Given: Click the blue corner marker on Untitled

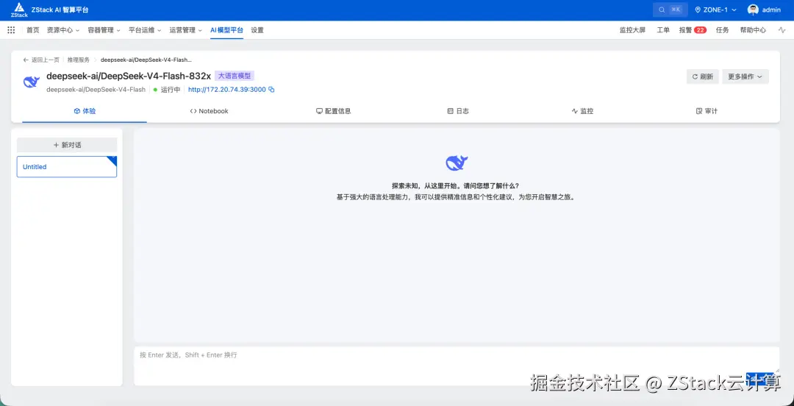Looking at the screenshot, I should coord(112,160).
